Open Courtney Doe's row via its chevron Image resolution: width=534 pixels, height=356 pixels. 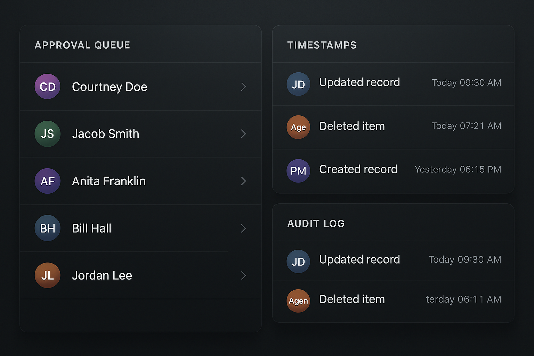coord(243,87)
